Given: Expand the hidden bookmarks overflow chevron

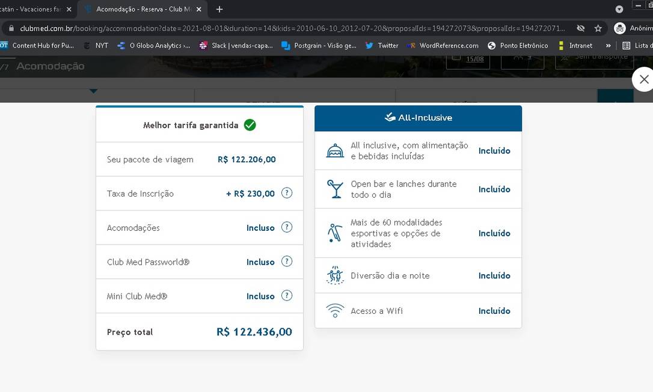Looking at the screenshot, I should [x=608, y=45].
